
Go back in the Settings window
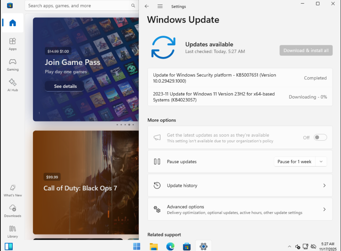coord(147,6)
